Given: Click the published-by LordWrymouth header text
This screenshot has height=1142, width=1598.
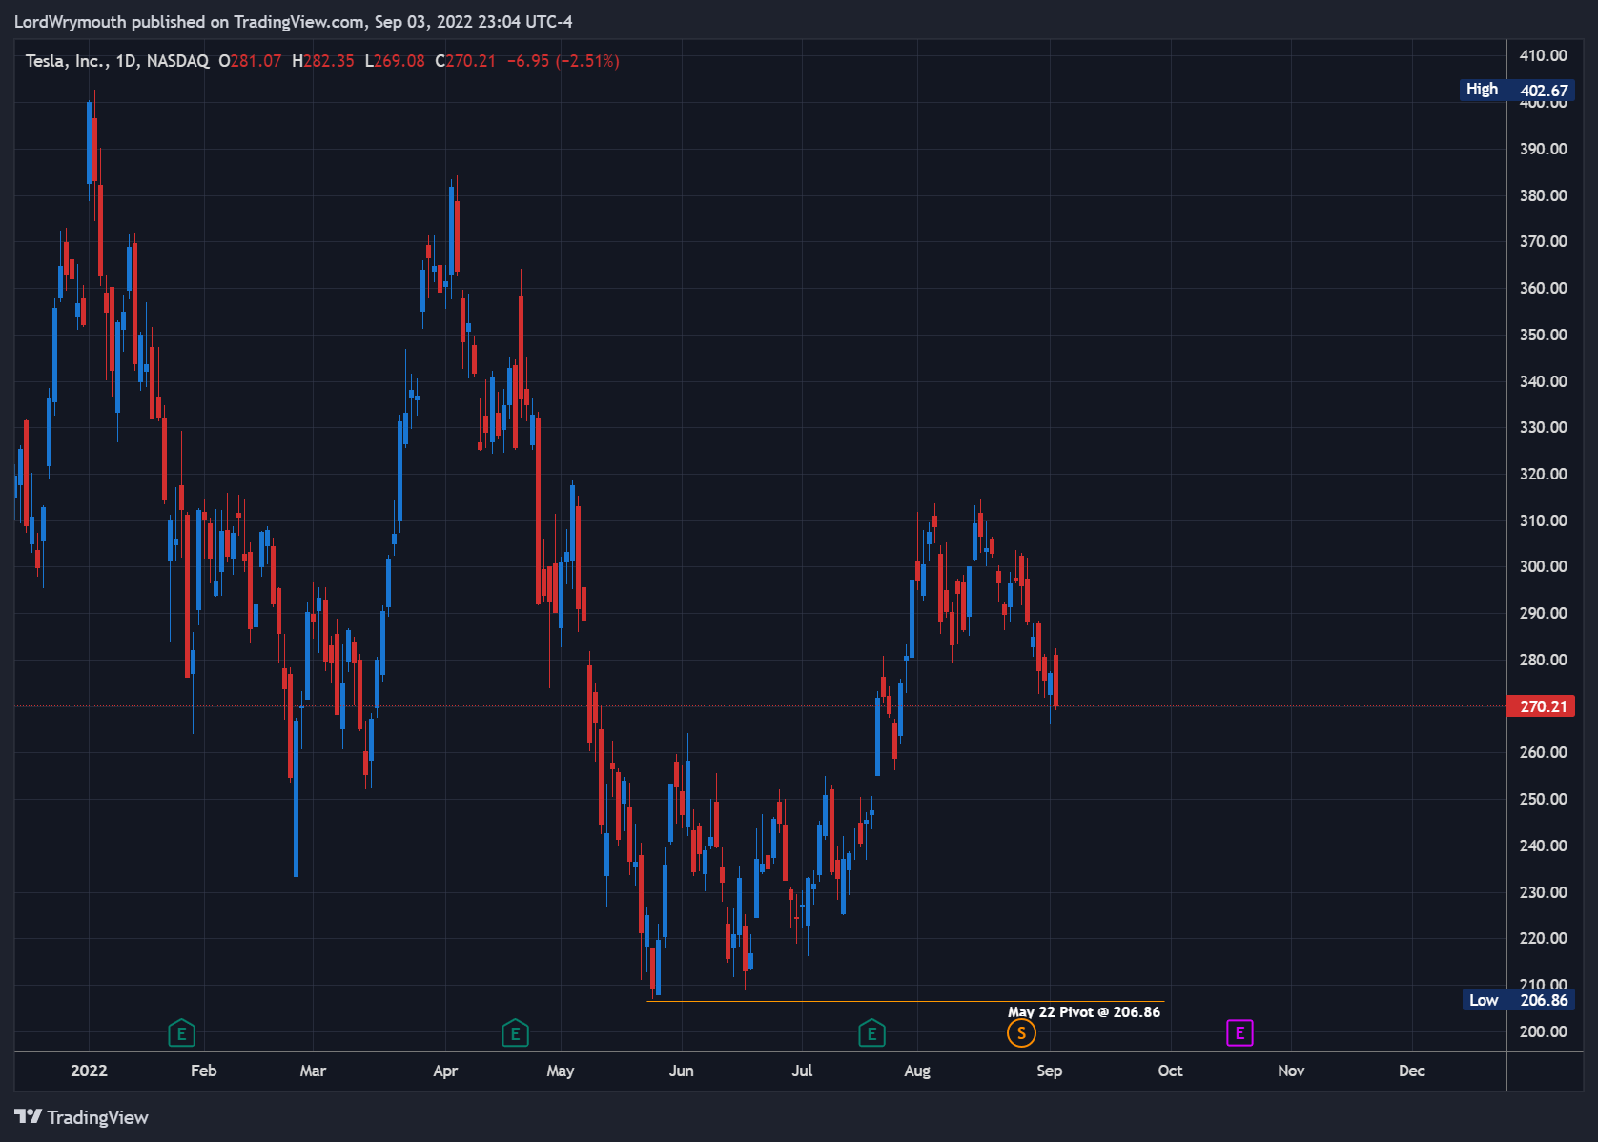Looking at the screenshot, I should tap(293, 22).
